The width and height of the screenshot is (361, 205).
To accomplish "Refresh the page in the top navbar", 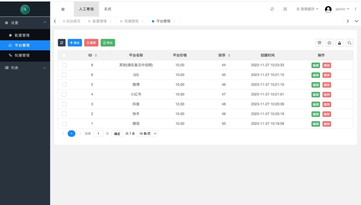I will 272,9.
